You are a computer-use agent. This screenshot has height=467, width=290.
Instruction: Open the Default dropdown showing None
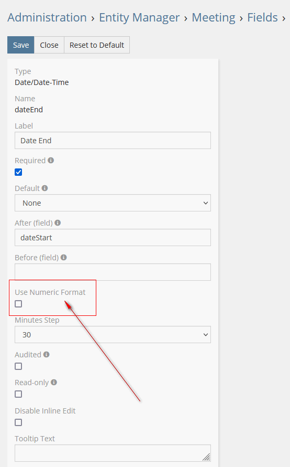click(x=113, y=203)
